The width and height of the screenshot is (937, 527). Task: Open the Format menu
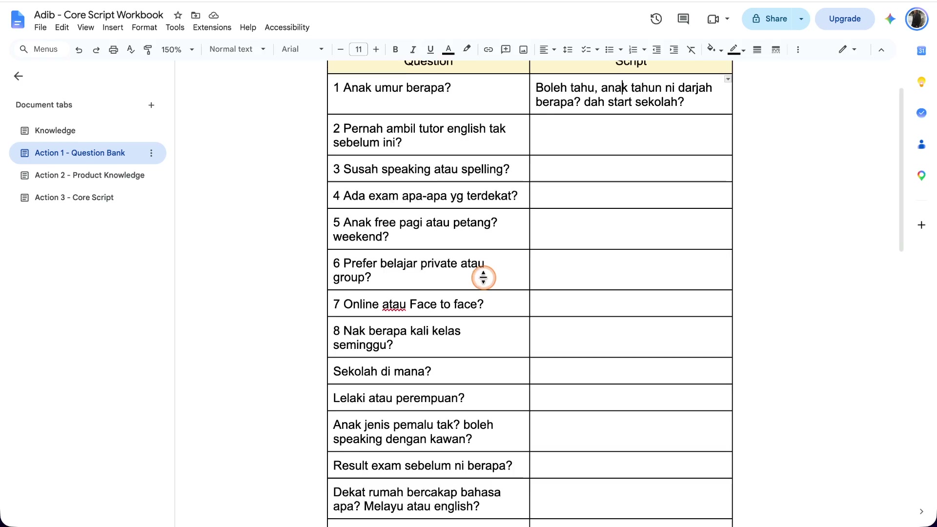(x=144, y=27)
